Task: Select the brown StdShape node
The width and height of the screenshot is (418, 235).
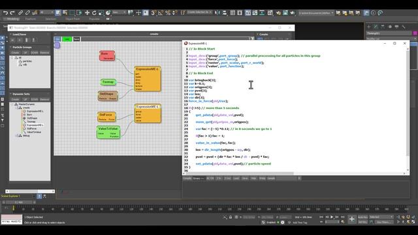Action: point(108,96)
